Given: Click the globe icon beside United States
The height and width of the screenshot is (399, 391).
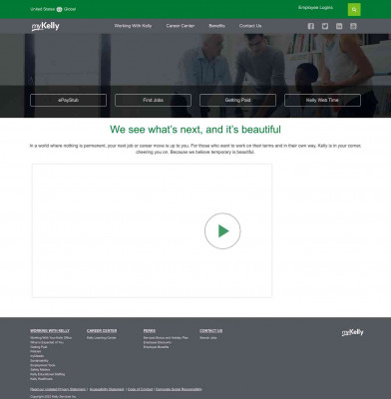Looking at the screenshot, I should tap(59, 9).
